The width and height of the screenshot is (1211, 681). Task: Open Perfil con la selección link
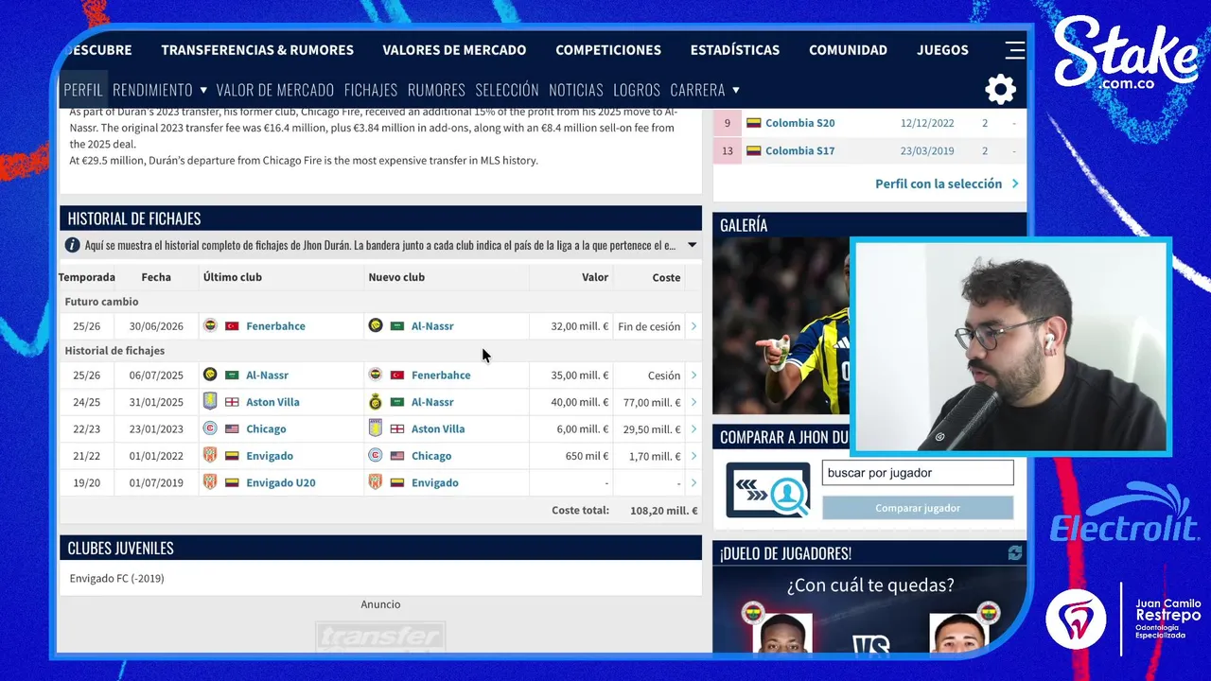[x=947, y=183]
